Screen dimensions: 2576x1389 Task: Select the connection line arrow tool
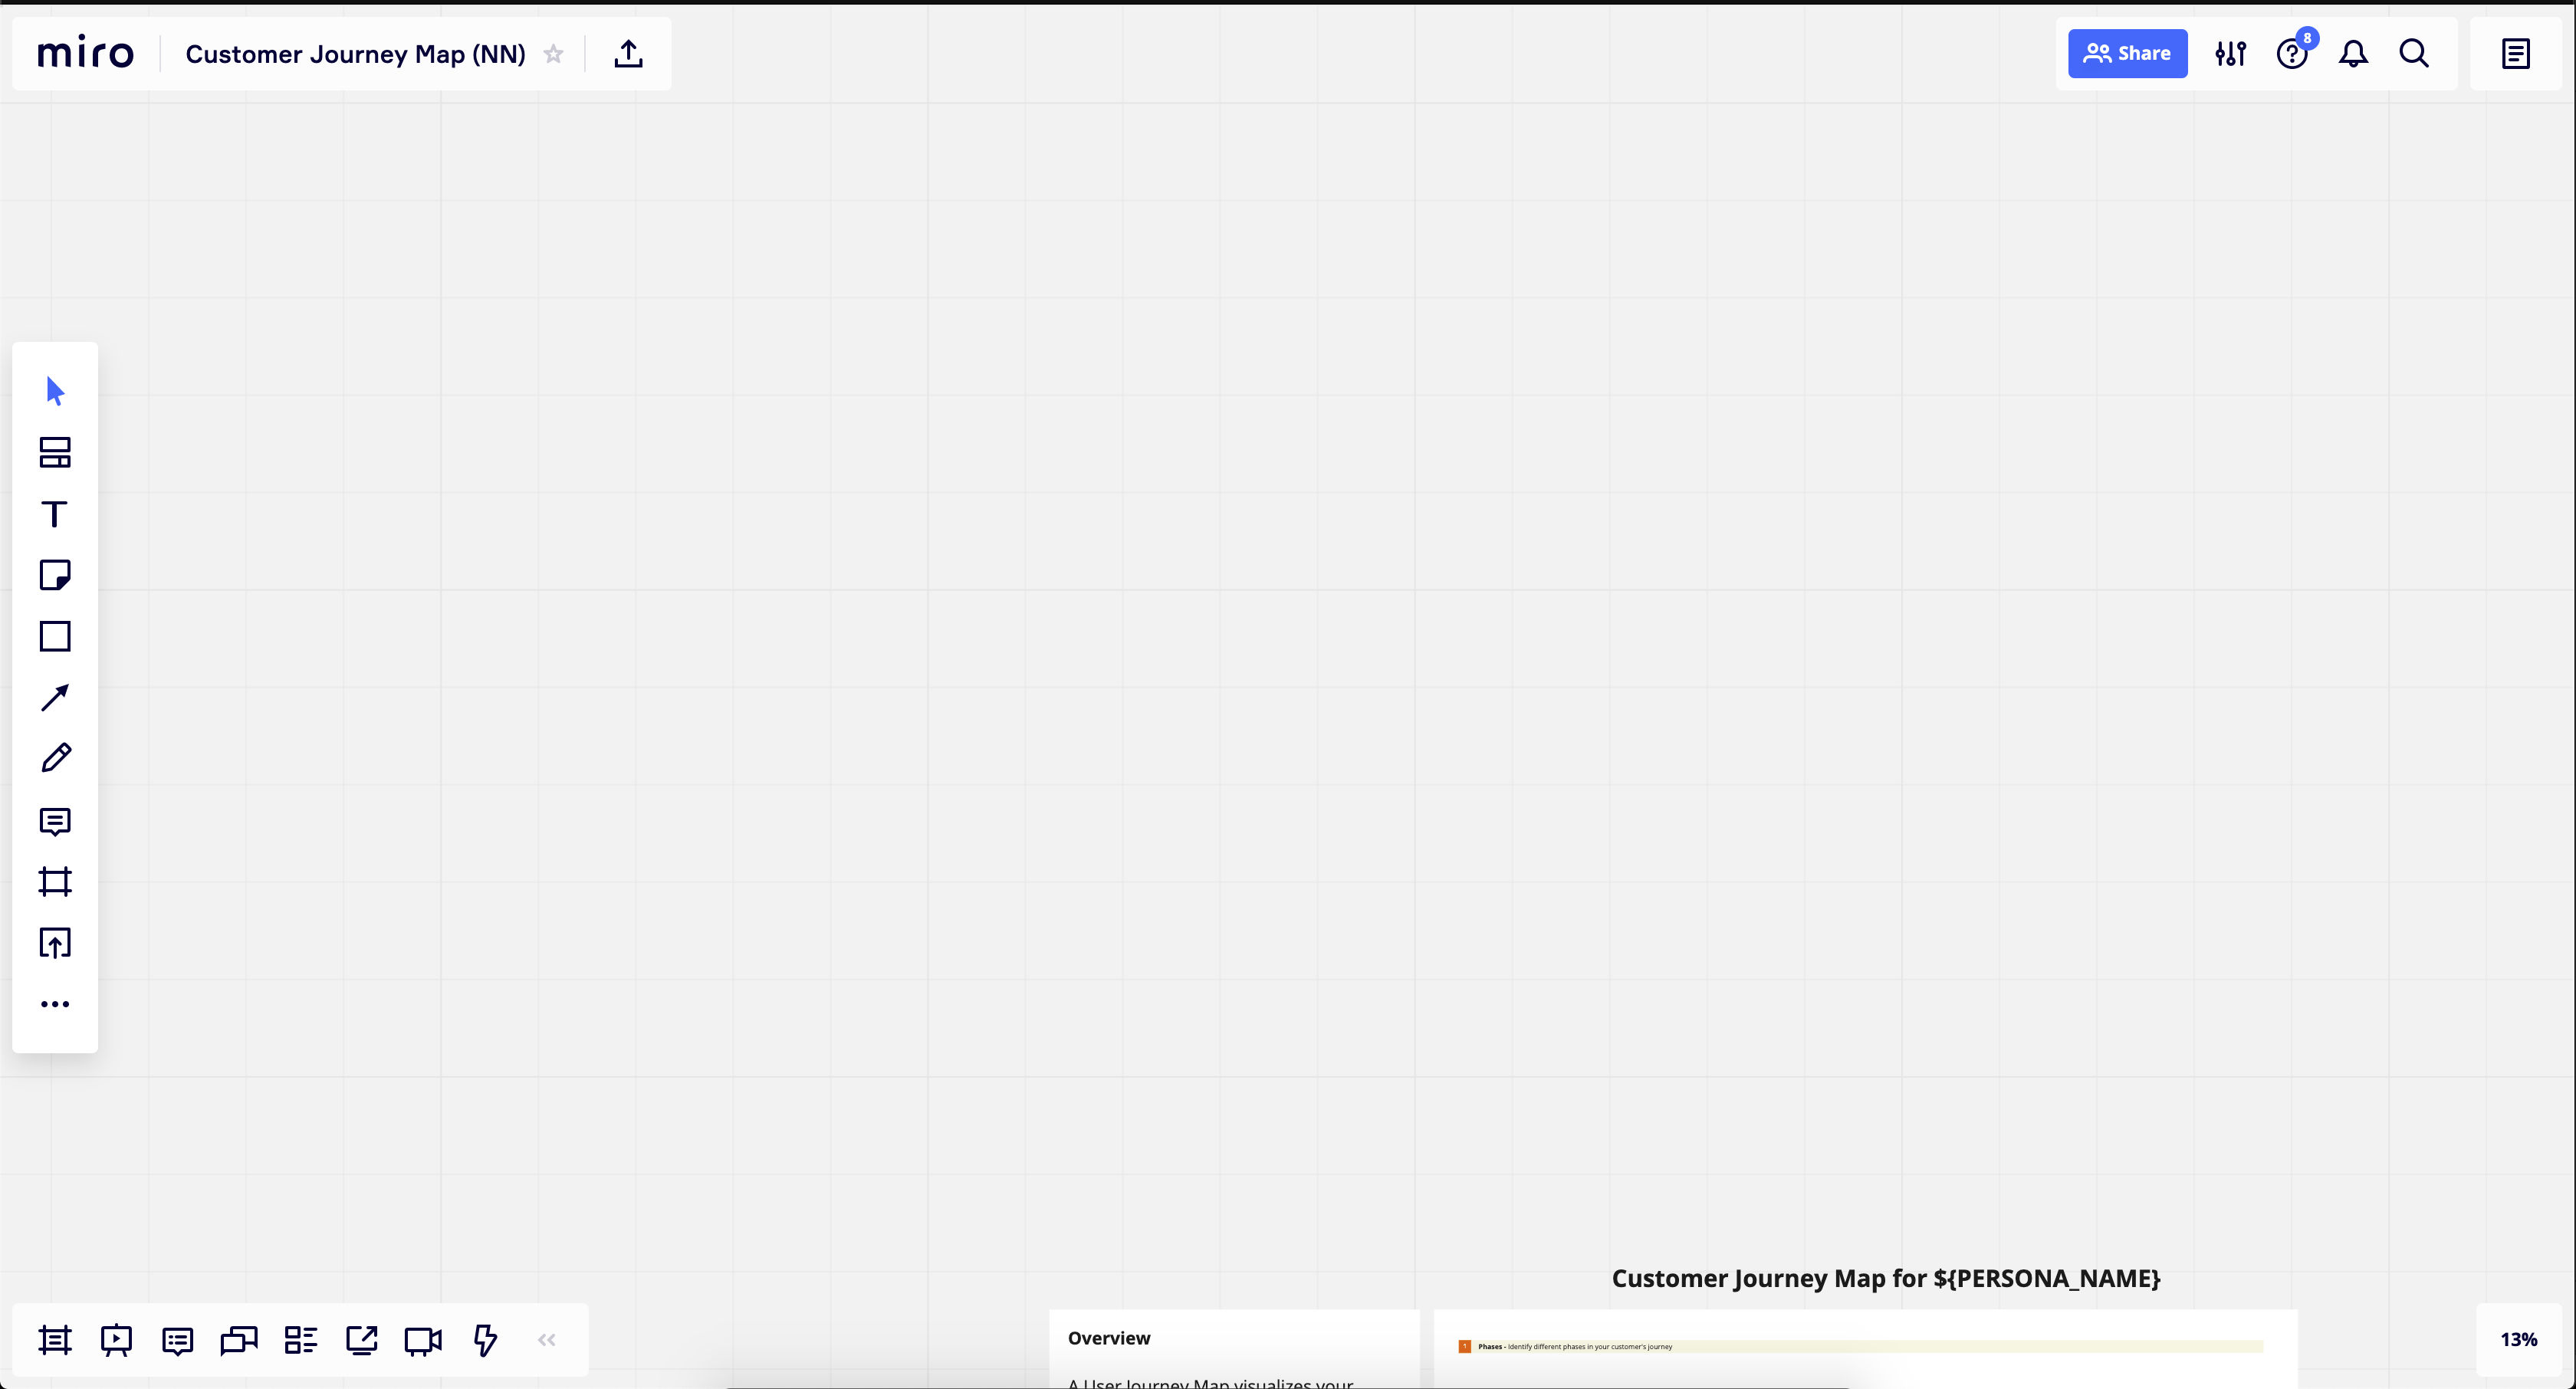(x=55, y=697)
